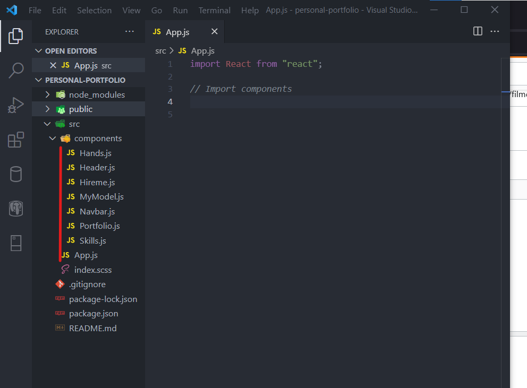Open the Extensions view
Screen dimensions: 527x388
pos(15,140)
